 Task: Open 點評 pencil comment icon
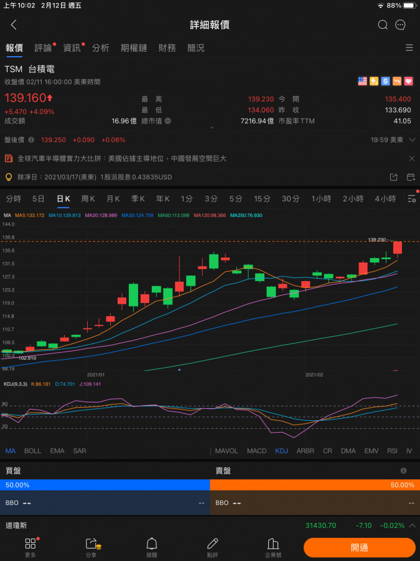click(213, 547)
